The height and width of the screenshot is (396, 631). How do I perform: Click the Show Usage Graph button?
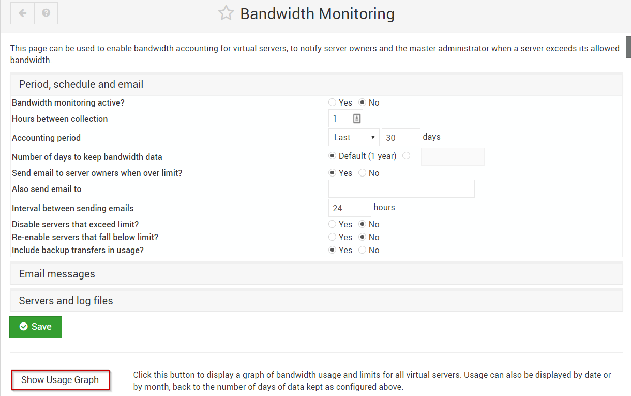(60, 380)
